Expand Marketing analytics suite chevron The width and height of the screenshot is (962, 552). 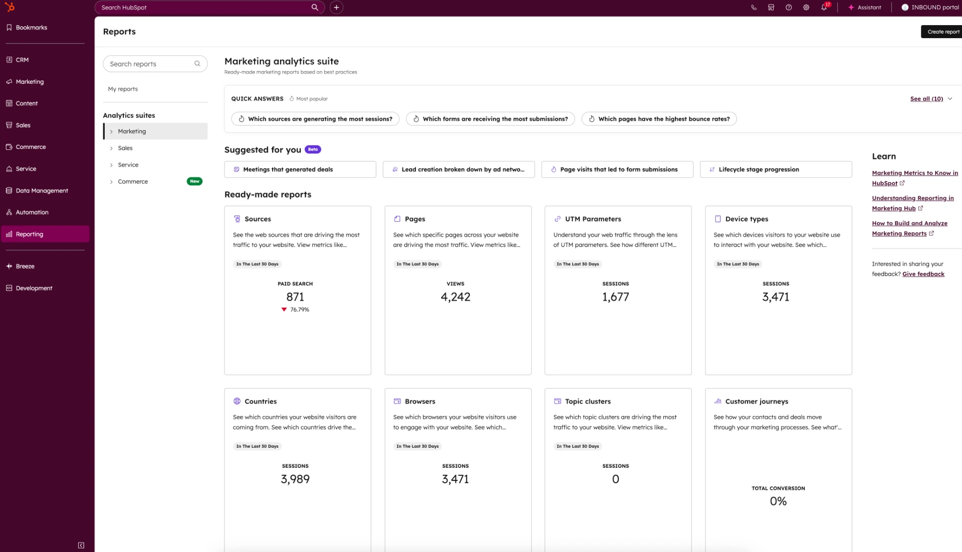click(x=111, y=131)
